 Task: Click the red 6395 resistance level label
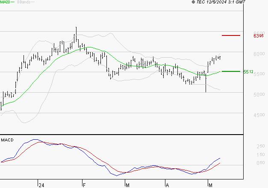click(x=259, y=36)
